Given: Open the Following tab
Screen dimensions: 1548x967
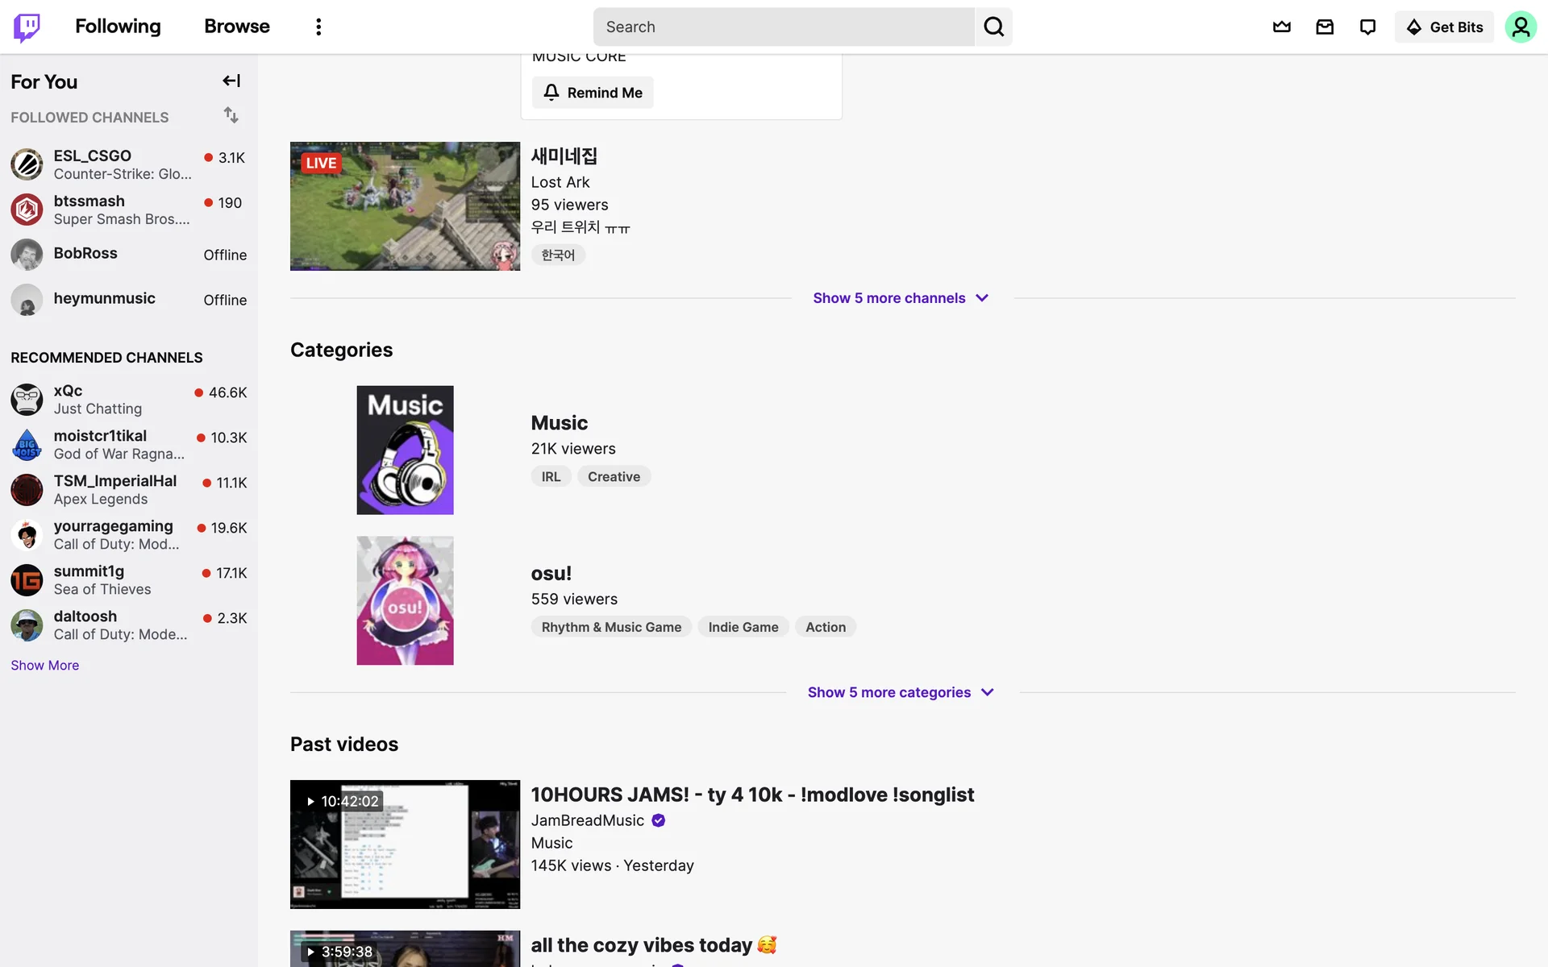Looking at the screenshot, I should (x=118, y=27).
